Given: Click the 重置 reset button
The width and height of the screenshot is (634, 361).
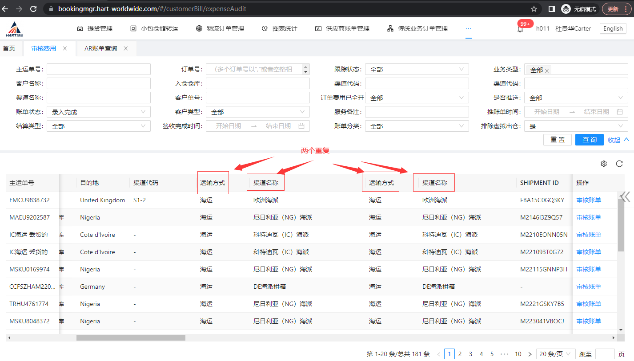Looking at the screenshot, I should [558, 140].
